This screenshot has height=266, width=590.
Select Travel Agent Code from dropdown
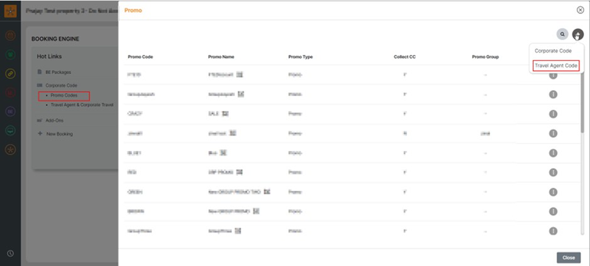point(556,66)
